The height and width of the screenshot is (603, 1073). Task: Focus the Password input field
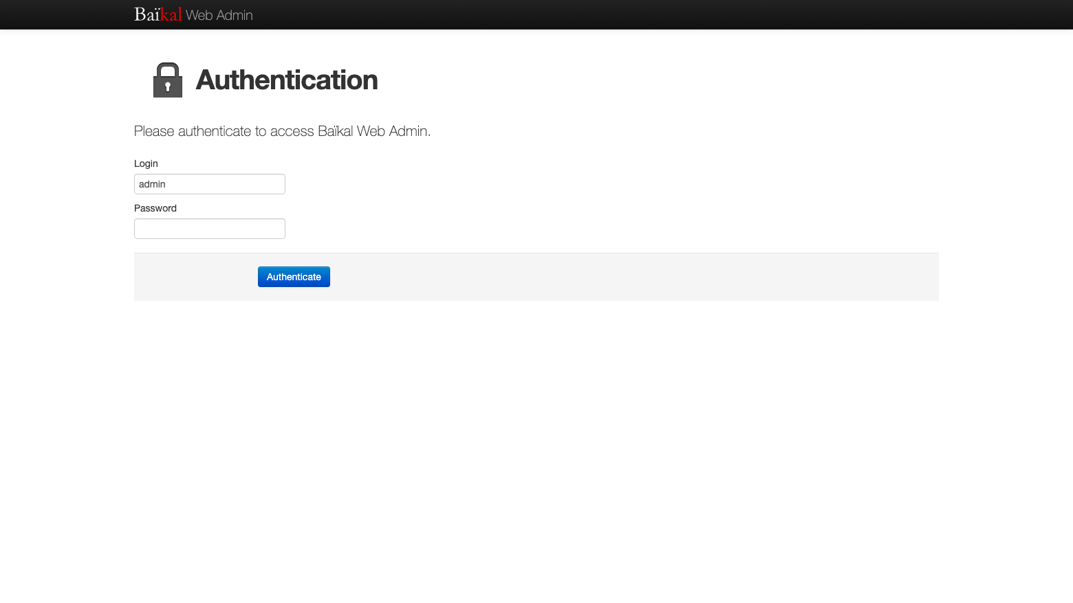point(210,229)
